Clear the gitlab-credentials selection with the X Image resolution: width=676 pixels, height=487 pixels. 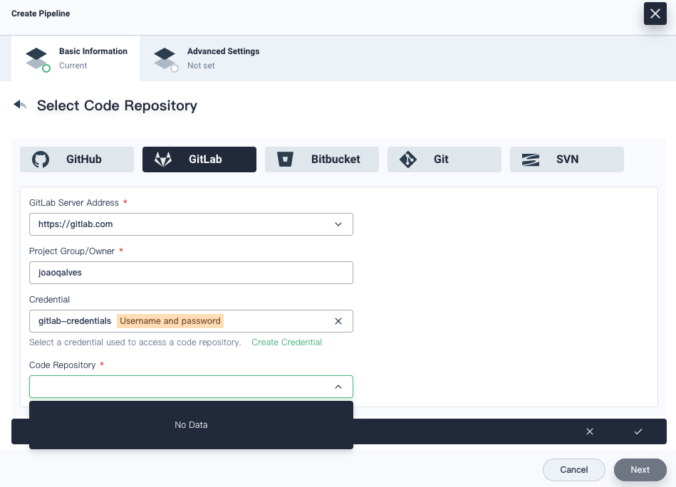(x=338, y=321)
